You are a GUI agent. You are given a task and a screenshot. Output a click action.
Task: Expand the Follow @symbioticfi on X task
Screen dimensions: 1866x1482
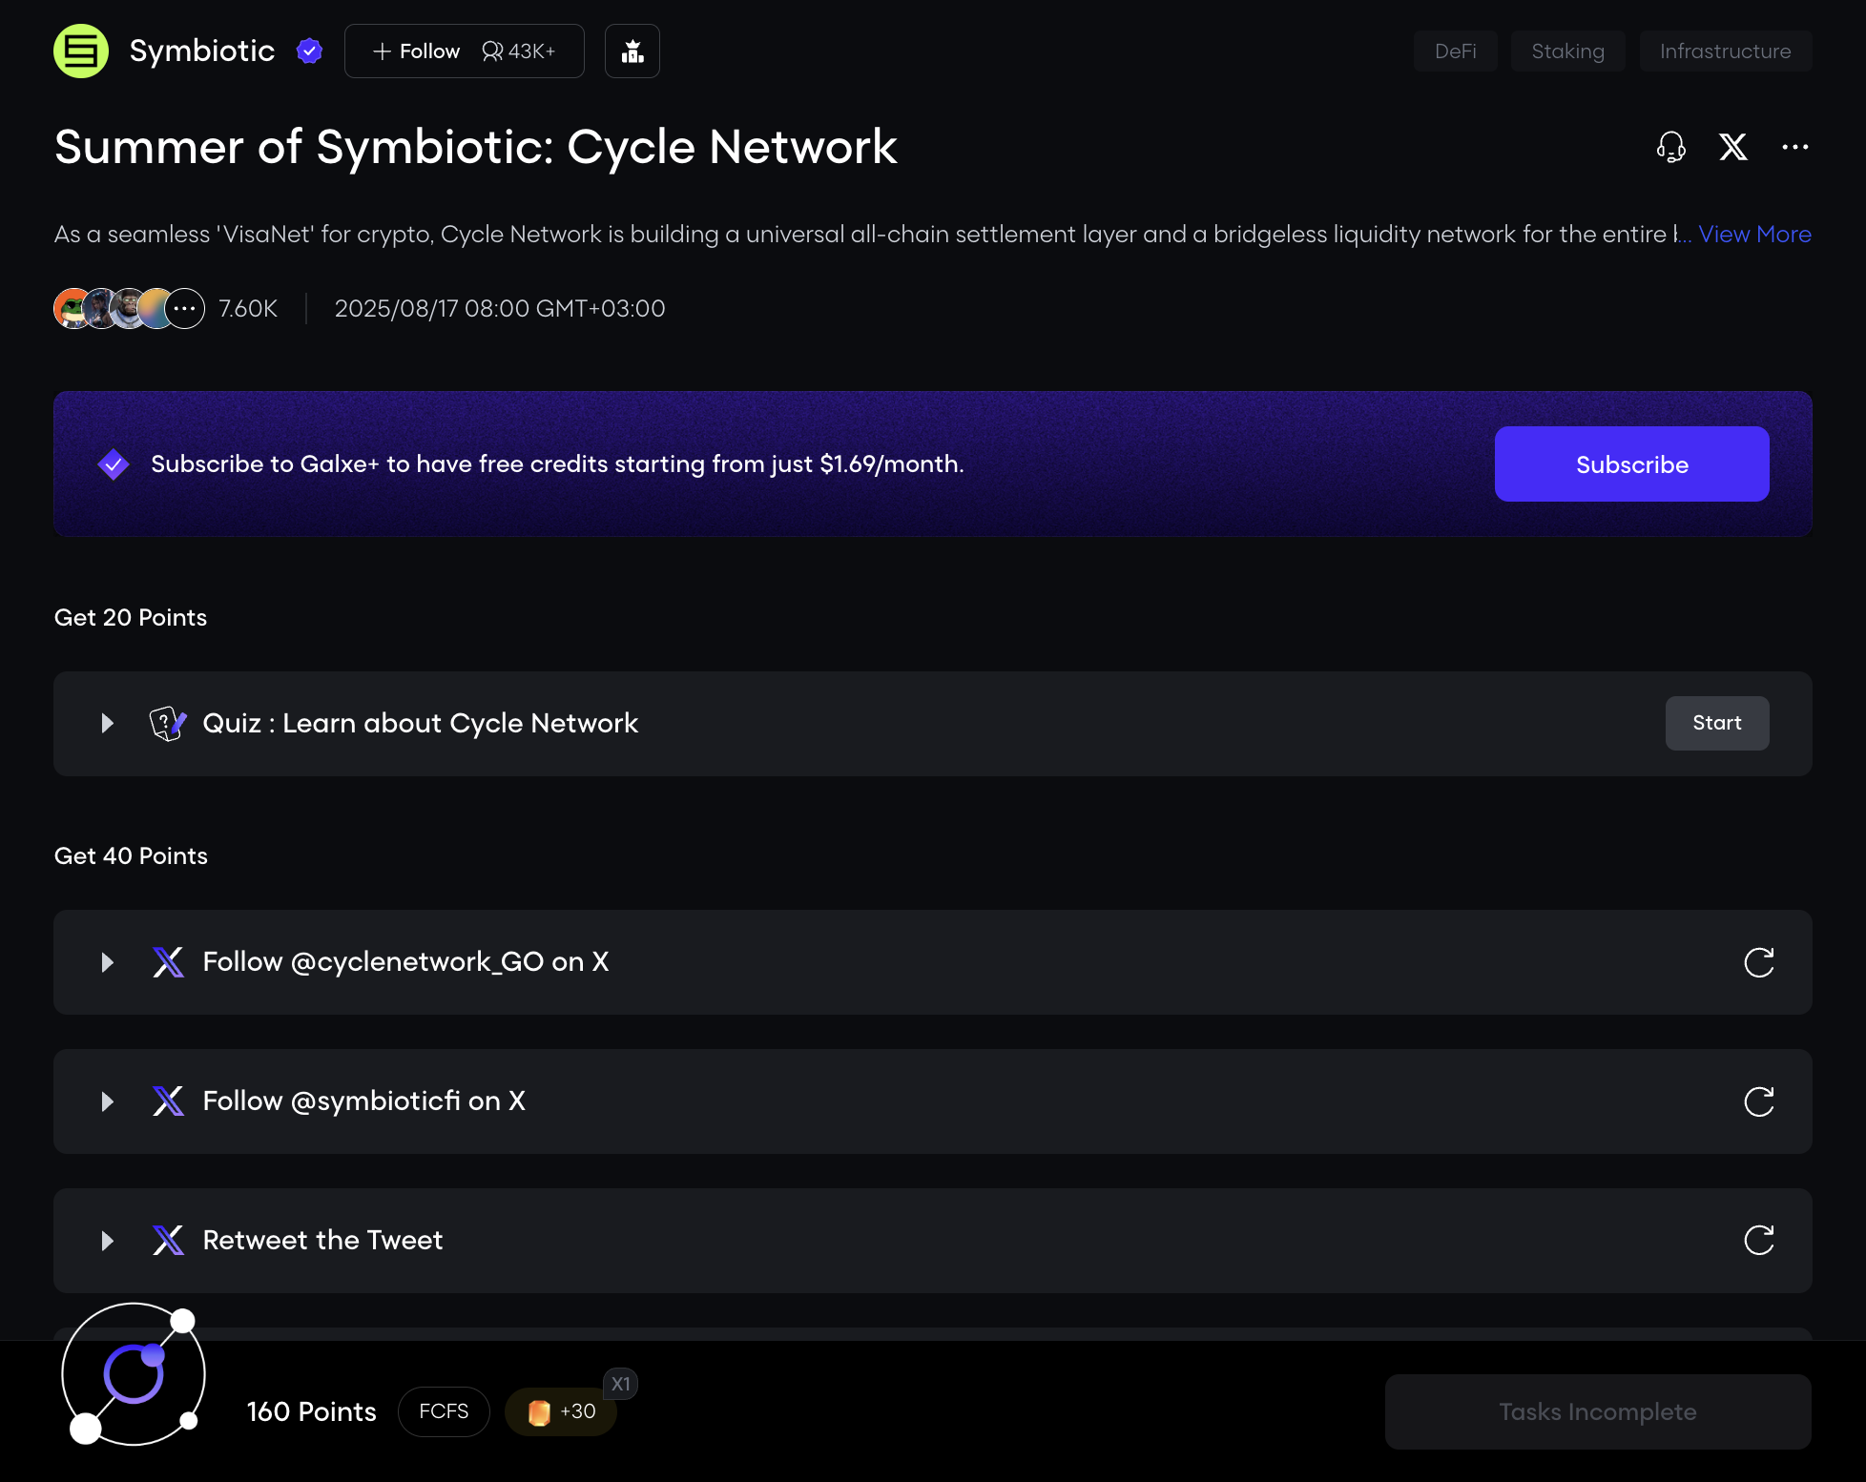tap(108, 1101)
